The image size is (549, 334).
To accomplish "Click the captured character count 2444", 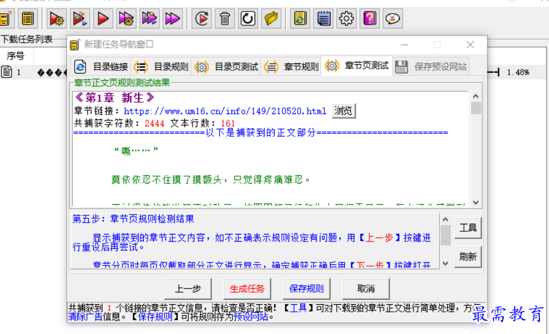I will [x=155, y=124].
